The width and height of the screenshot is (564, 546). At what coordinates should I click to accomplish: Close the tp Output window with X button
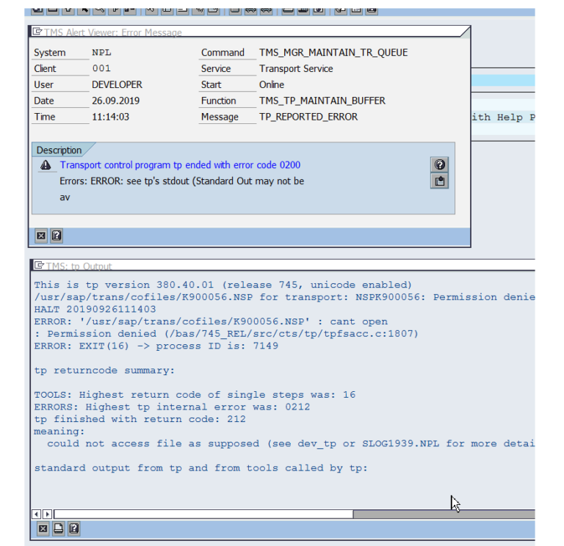click(43, 528)
